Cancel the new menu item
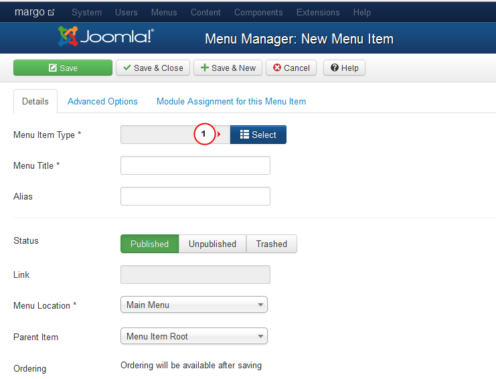The height and width of the screenshot is (379, 496). pyautogui.click(x=291, y=68)
